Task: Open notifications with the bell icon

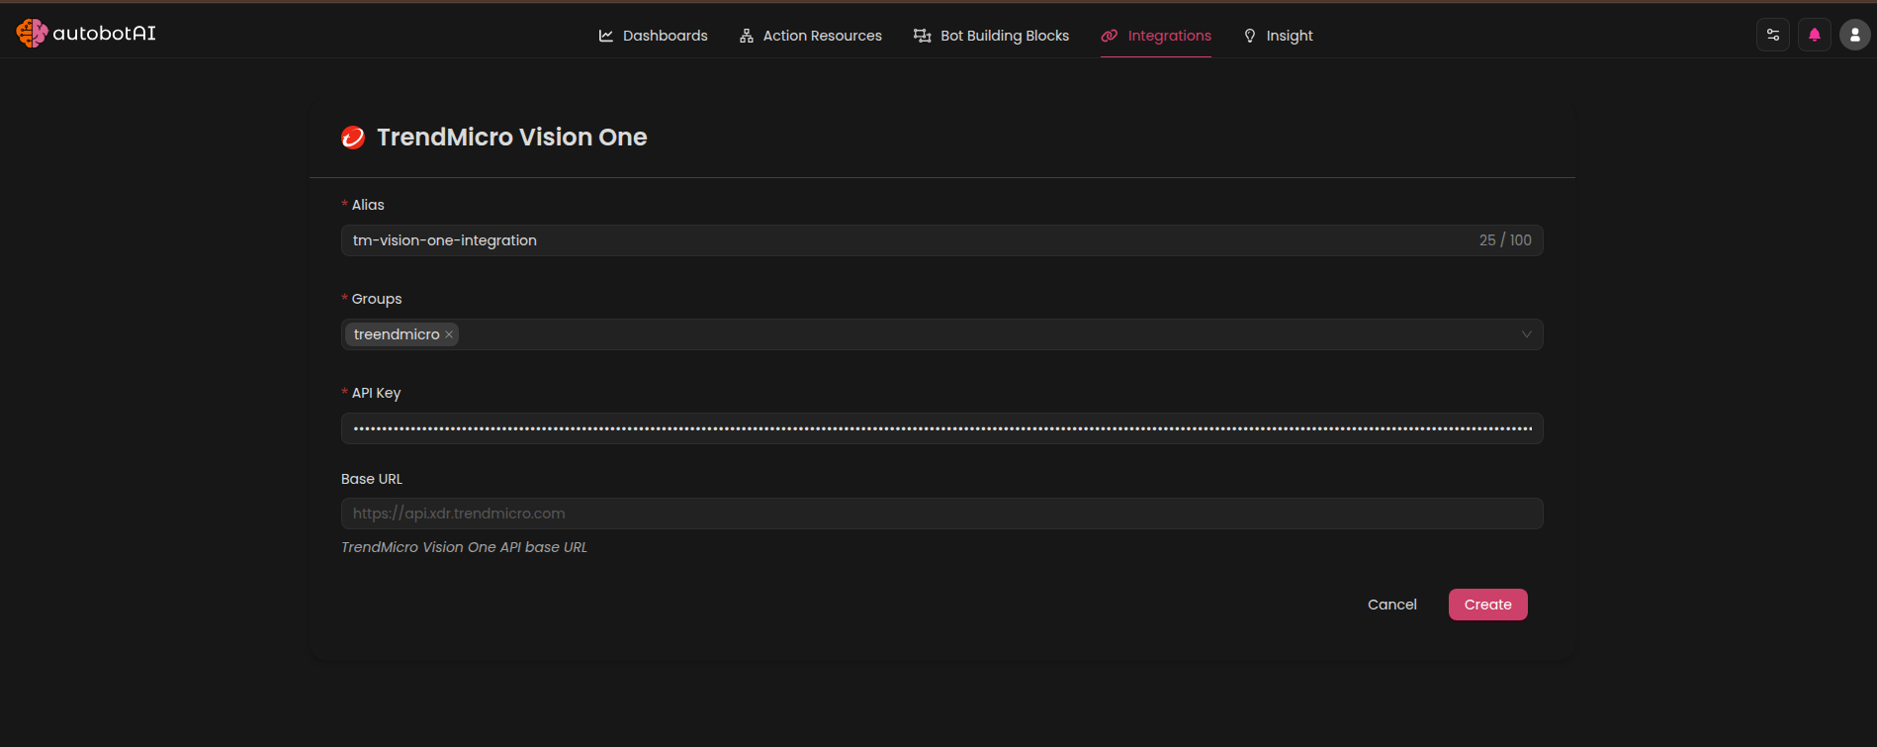Action: 1815,35
